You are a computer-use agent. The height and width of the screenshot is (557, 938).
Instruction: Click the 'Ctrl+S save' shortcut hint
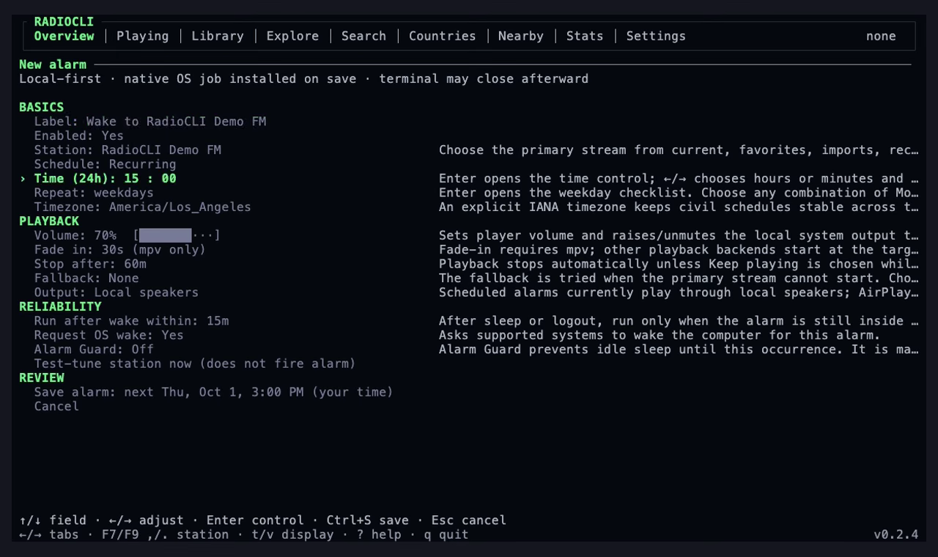(368, 520)
